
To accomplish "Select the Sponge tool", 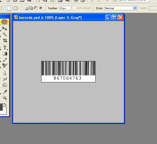I will pos(5,85).
